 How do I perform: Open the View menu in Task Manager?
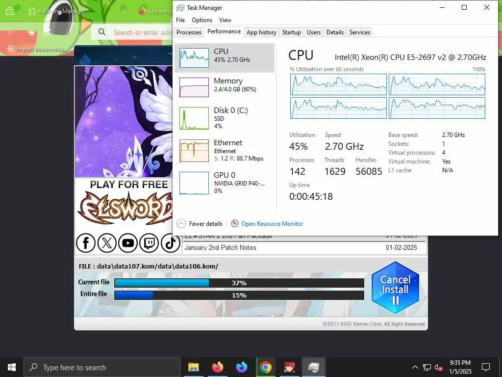click(x=225, y=20)
